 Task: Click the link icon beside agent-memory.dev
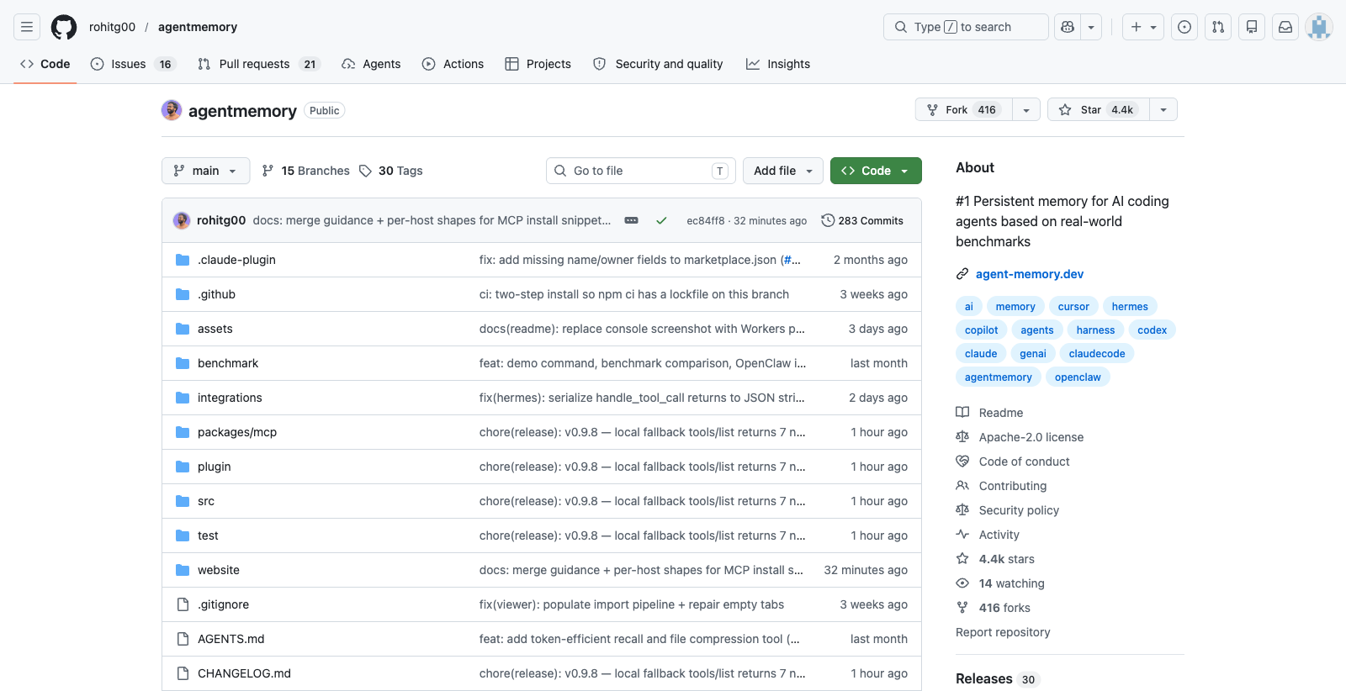click(x=962, y=274)
